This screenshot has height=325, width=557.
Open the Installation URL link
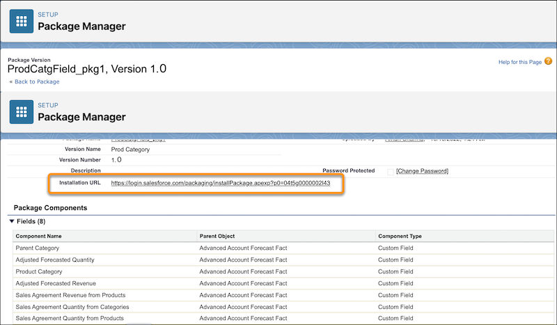click(x=220, y=183)
